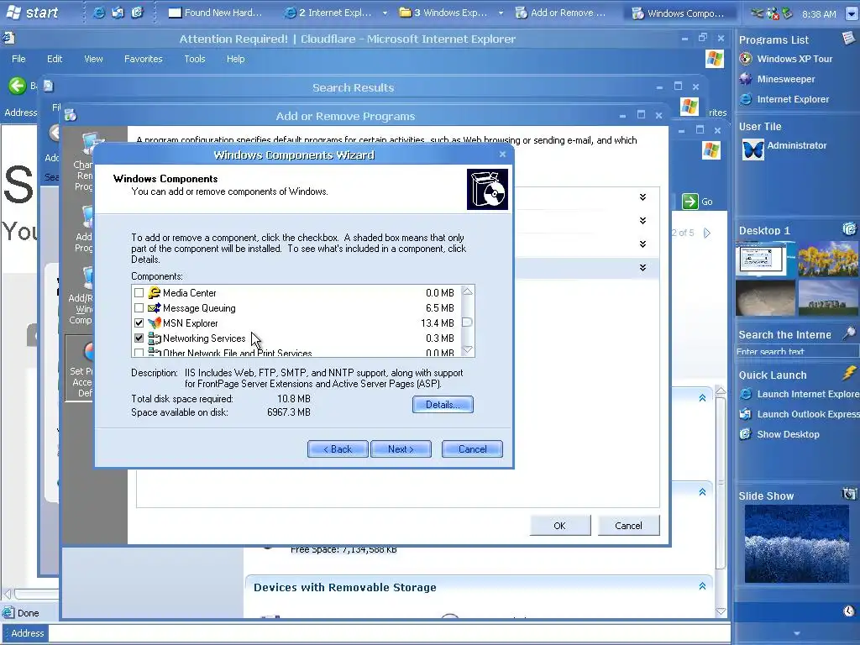Click the Enter search text field

[796, 352]
